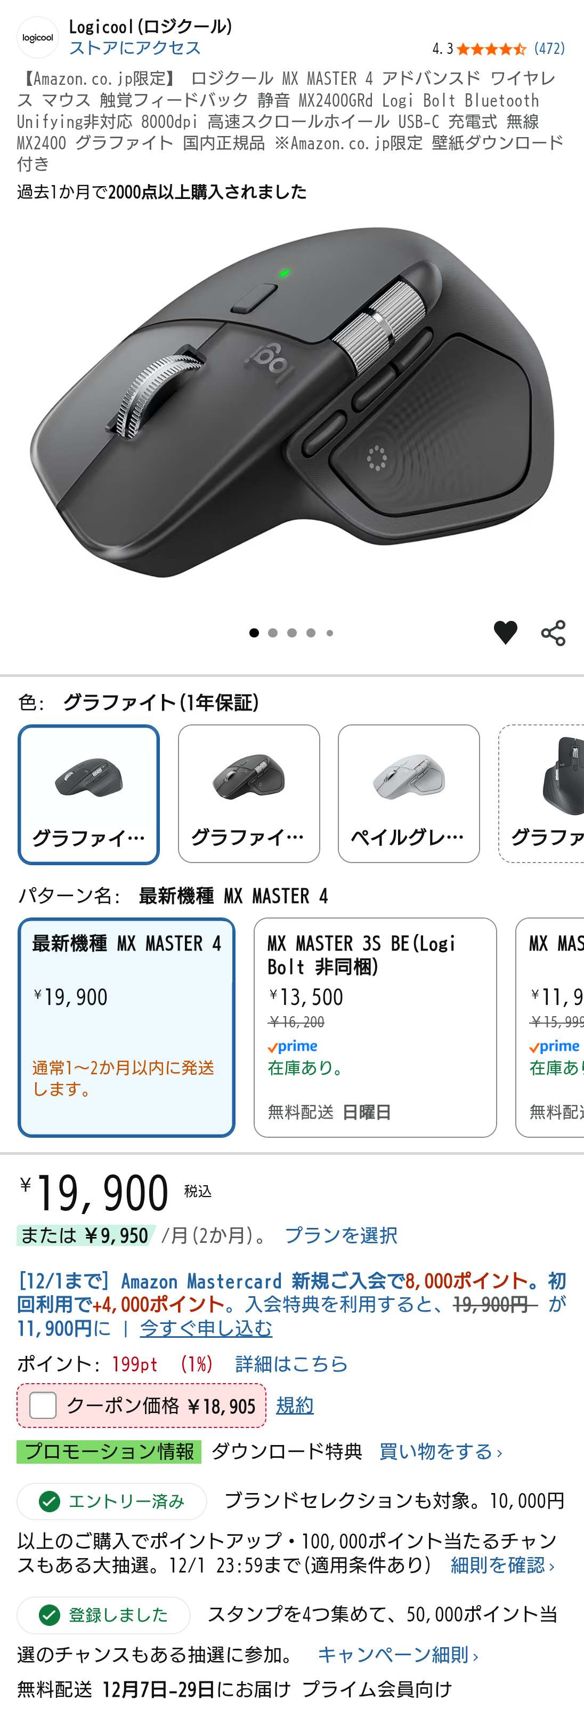Viewport: 584px width, 1716px height.
Task: Tap the share icon
Action: click(x=553, y=632)
